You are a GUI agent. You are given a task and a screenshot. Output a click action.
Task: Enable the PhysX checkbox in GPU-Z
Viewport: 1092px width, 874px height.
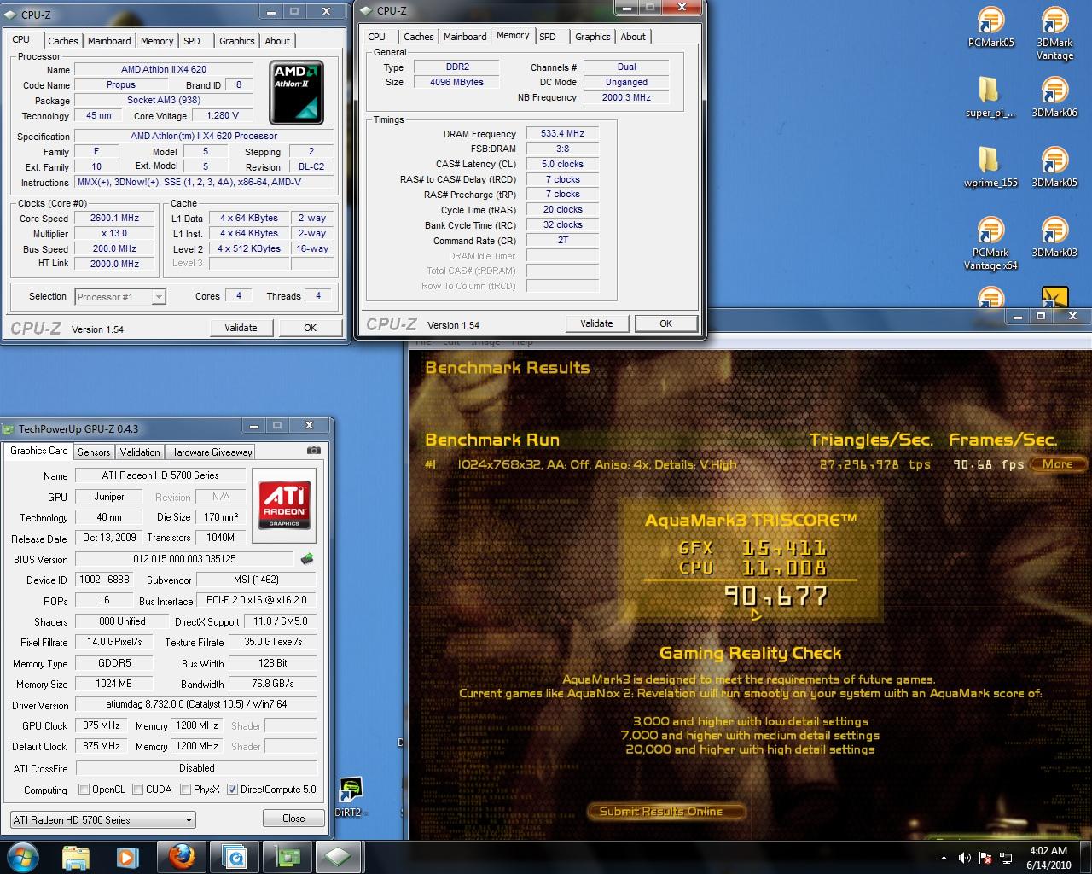[185, 790]
